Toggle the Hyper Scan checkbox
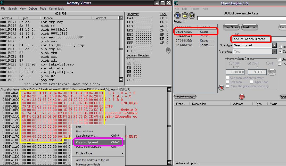286x166 pixels. (251, 82)
